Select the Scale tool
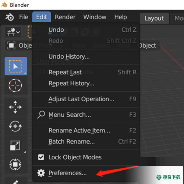 [x=15, y=145]
